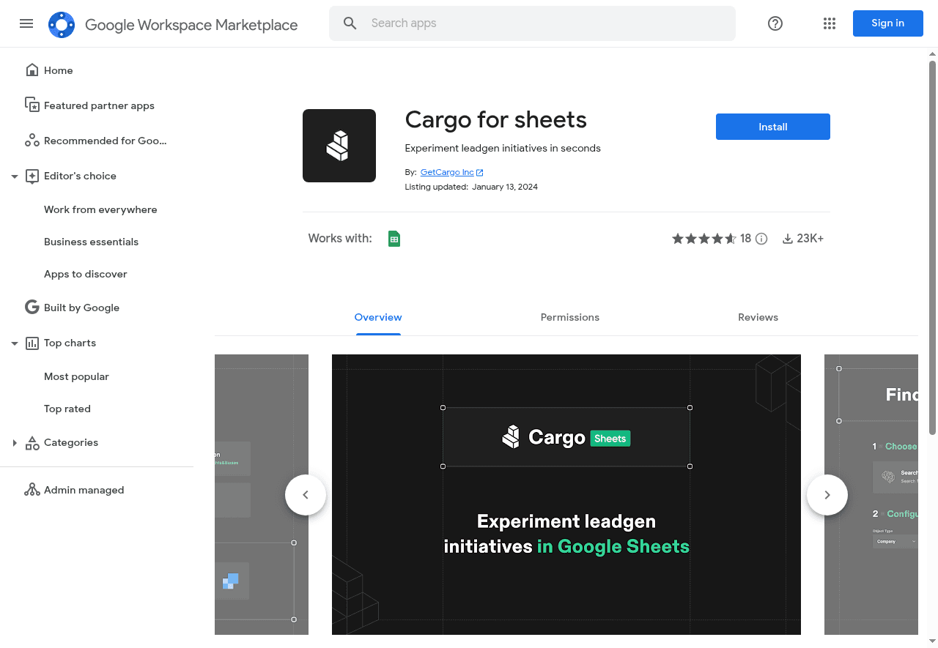Click the search magnifier icon
This screenshot has height=648, width=938.
coord(350,23)
